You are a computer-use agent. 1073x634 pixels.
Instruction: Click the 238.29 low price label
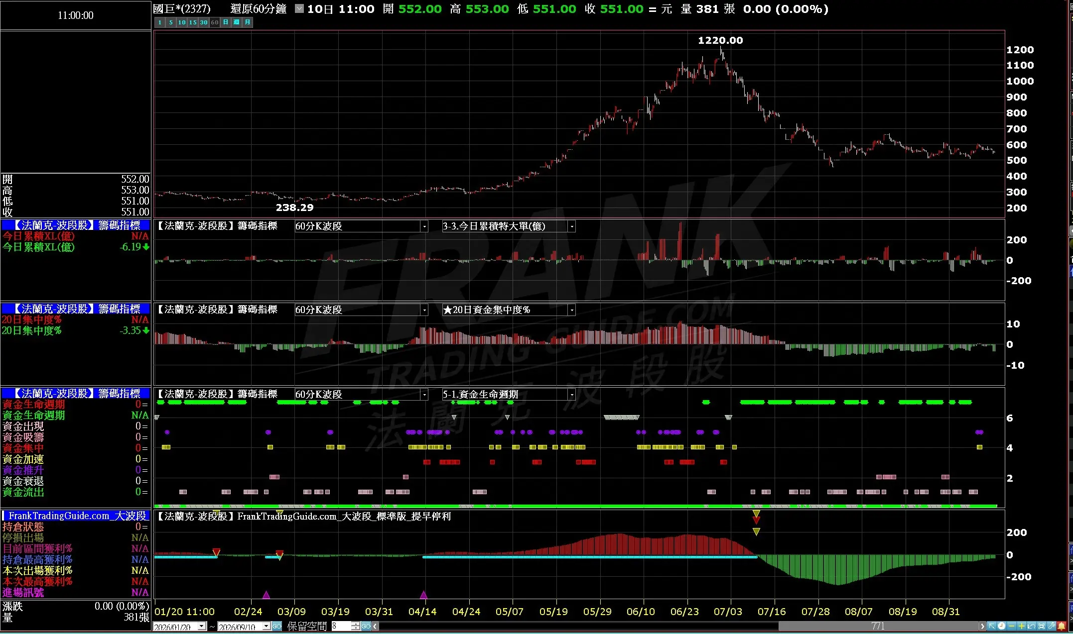point(295,208)
